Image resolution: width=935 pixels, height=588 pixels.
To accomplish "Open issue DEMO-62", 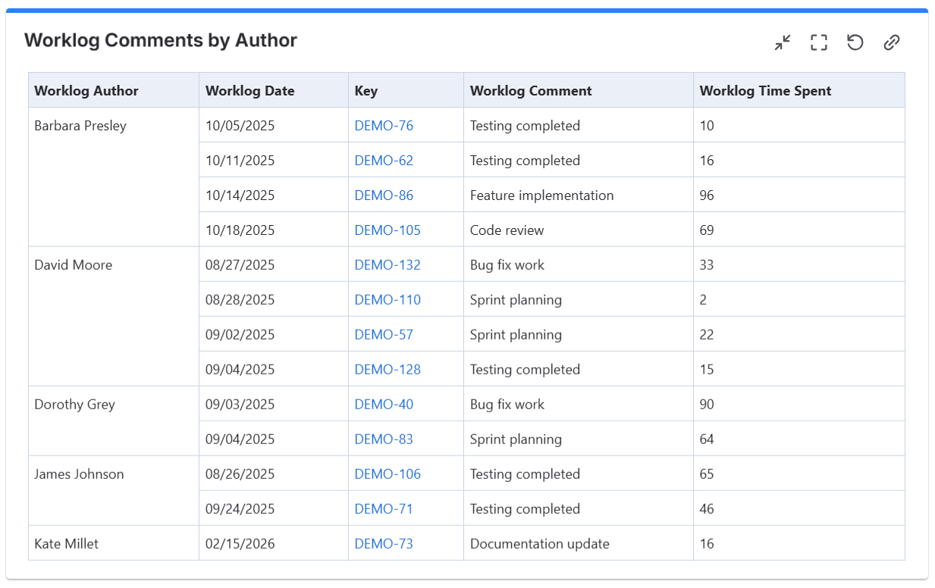I will (x=384, y=160).
